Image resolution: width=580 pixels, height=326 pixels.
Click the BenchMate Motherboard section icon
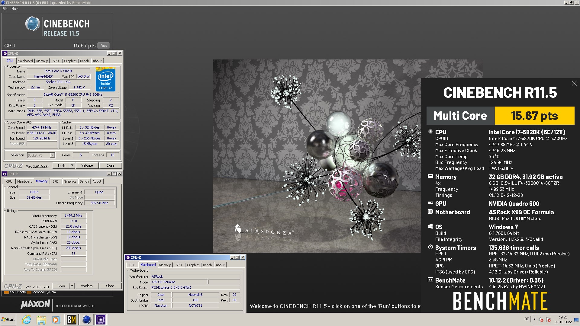(430, 212)
